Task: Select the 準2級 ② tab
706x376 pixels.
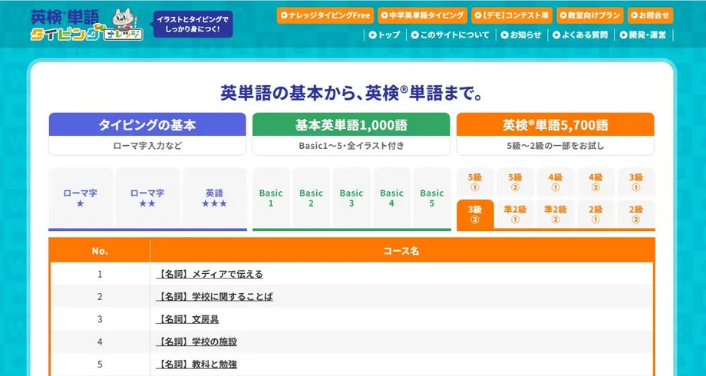Action: pos(555,214)
